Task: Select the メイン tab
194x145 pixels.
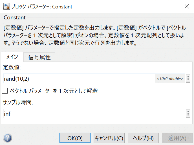Action: 12,57
